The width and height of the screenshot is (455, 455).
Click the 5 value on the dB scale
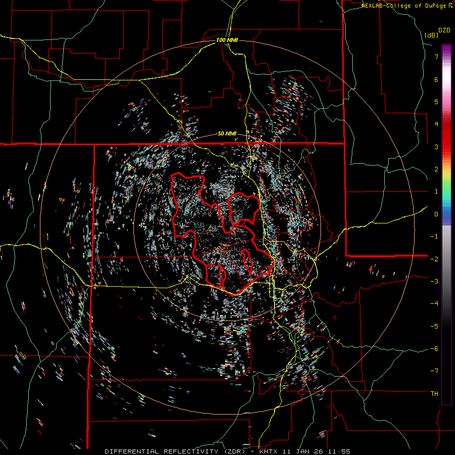(436, 102)
